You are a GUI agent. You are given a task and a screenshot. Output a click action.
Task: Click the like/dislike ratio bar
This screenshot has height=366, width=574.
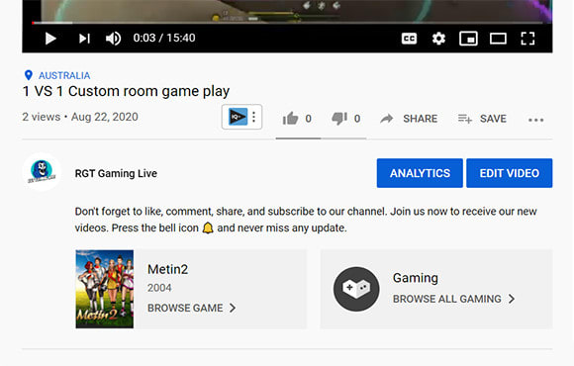(321, 138)
